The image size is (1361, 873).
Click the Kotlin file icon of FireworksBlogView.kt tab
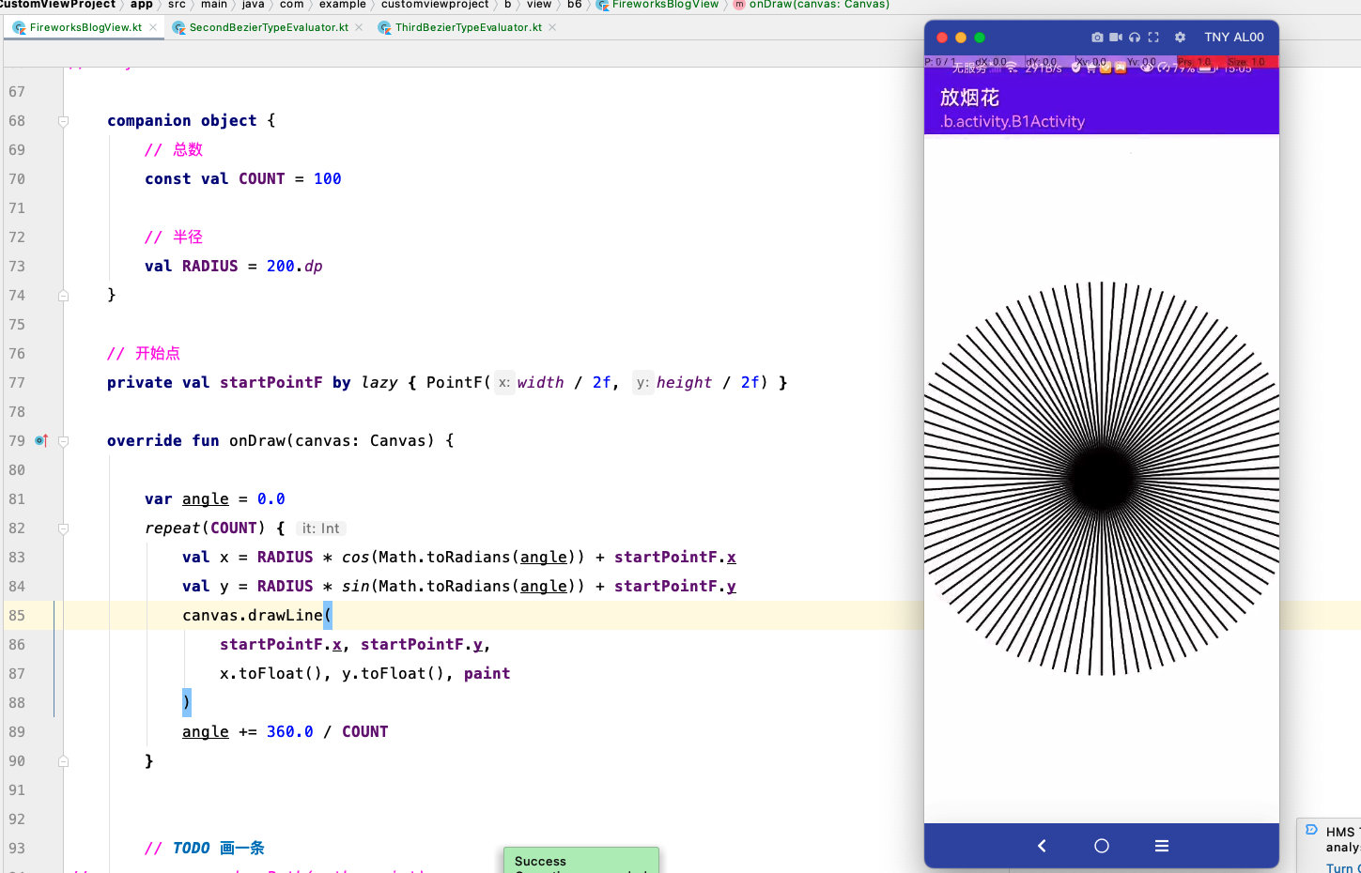coord(19,28)
